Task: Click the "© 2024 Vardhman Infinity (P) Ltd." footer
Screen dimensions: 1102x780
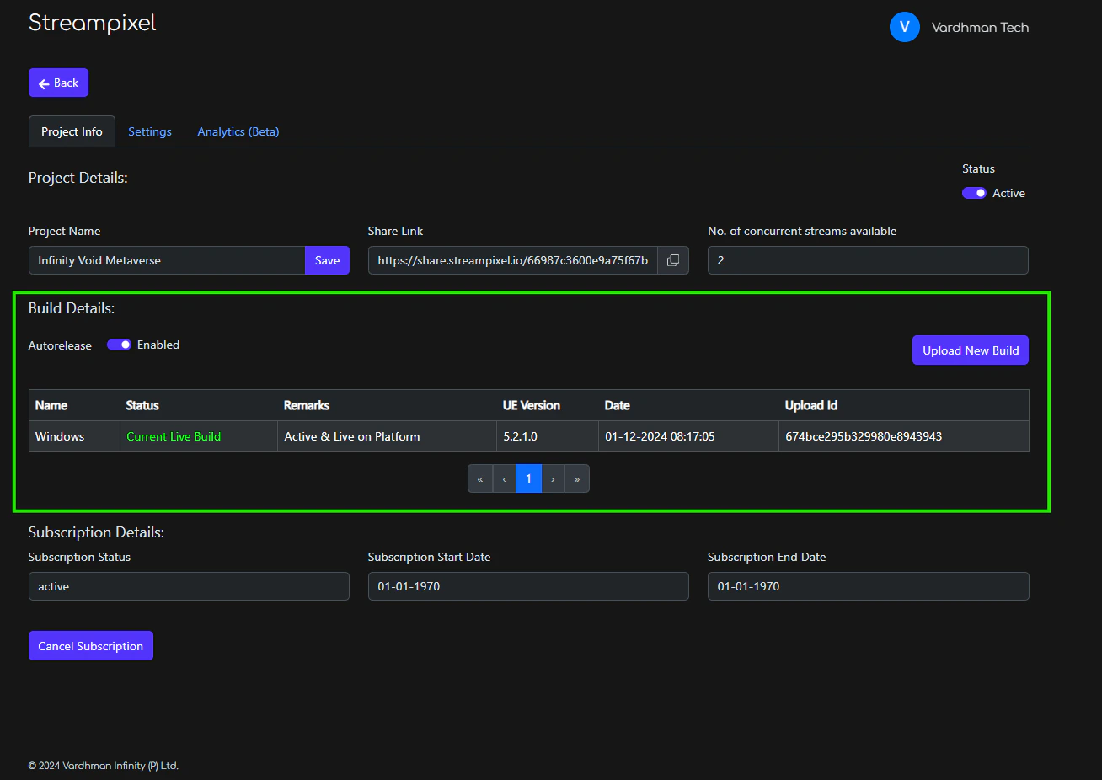Action: tap(104, 766)
